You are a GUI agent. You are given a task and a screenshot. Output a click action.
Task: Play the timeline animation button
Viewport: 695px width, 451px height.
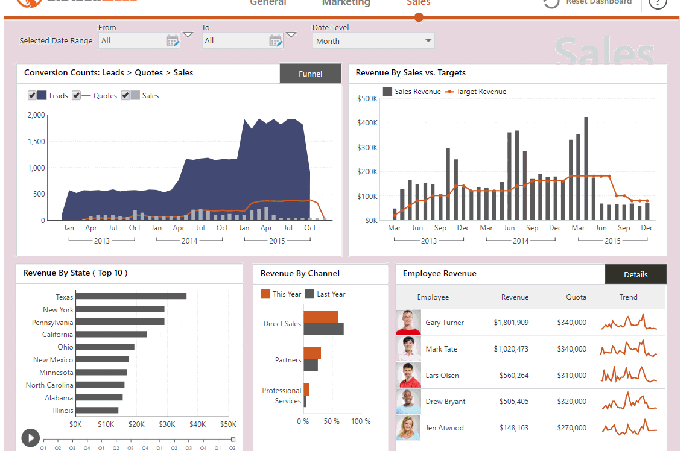(x=31, y=438)
